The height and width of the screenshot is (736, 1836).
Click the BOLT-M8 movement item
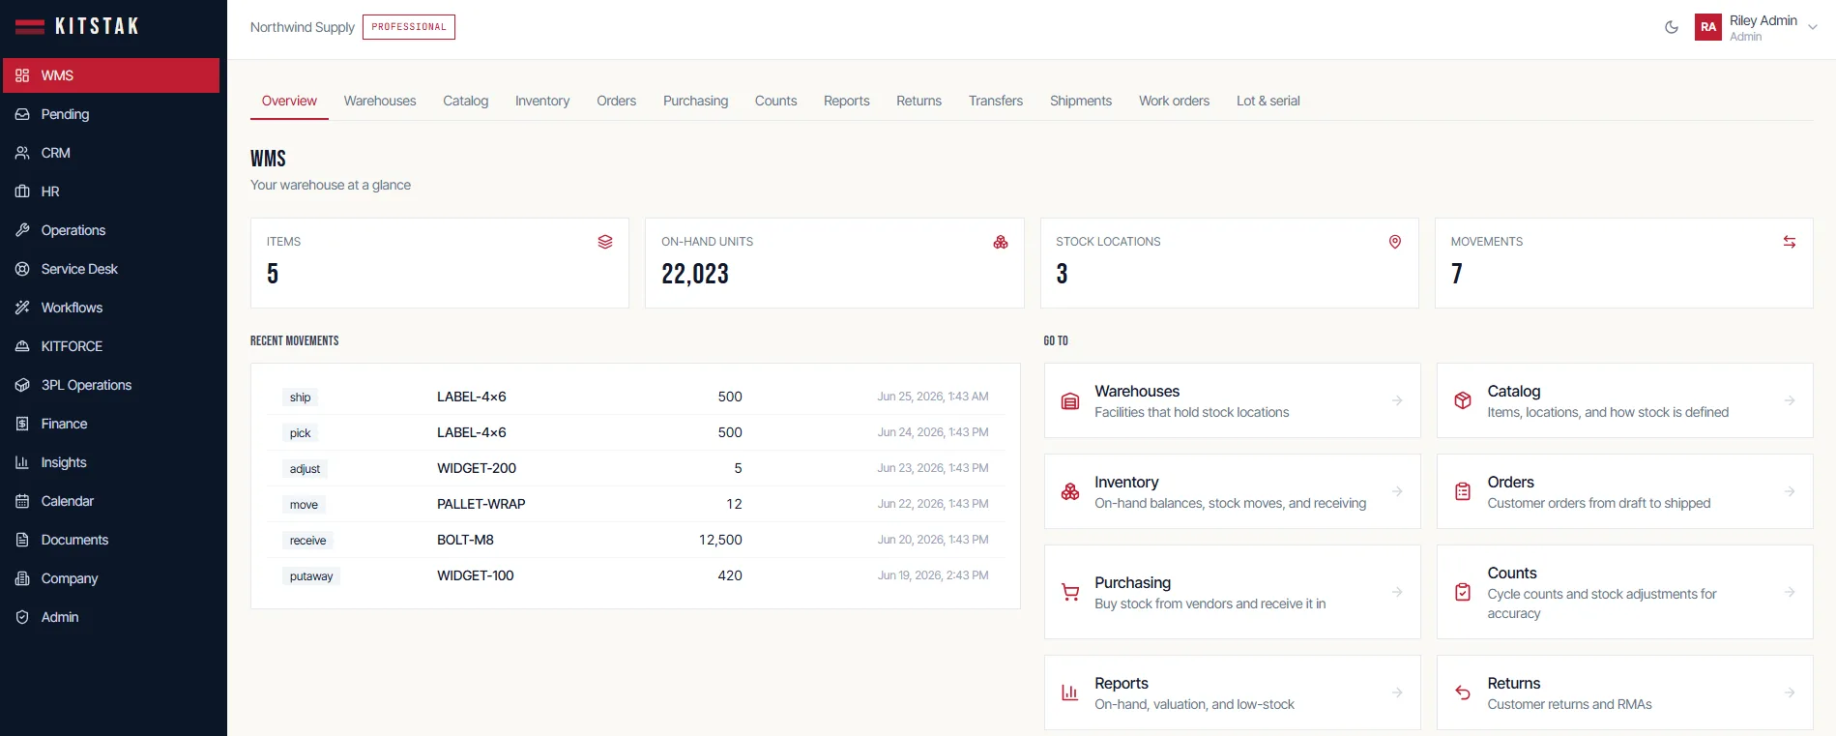pos(465,540)
